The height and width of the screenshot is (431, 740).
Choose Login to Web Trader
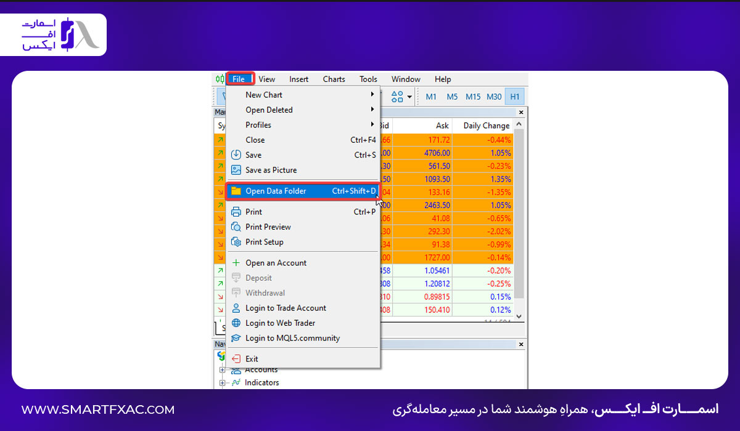(303, 323)
